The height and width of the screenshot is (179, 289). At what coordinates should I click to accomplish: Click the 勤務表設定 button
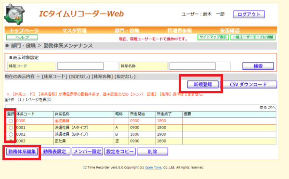[54, 152]
